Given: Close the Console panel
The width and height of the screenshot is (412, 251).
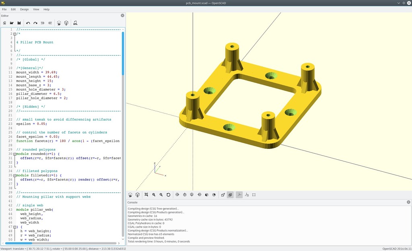Looking at the screenshot, I should [x=408, y=202].
